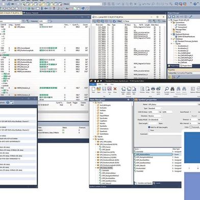Click Name input field in Symbol properties

[173, 105]
